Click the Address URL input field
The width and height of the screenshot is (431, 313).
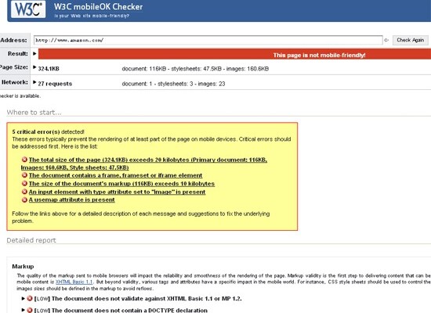coord(208,40)
